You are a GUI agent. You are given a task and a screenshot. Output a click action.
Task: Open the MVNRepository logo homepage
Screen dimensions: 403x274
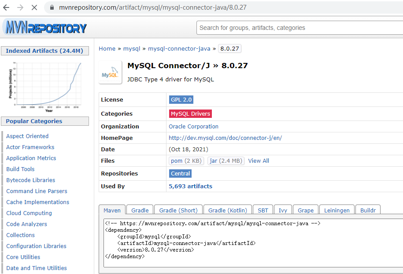[x=46, y=27]
